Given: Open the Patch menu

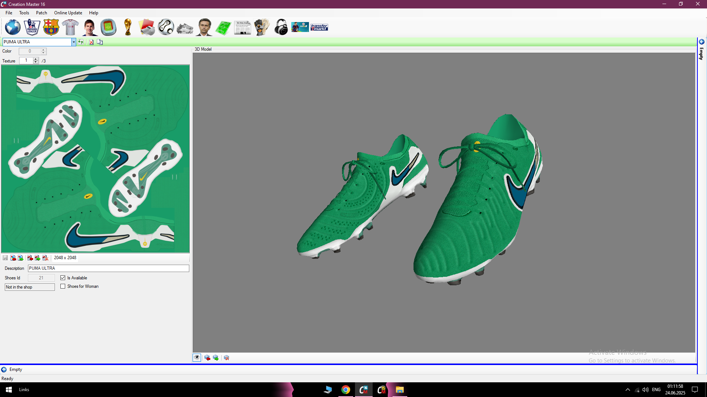Looking at the screenshot, I should (x=42, y=13).
